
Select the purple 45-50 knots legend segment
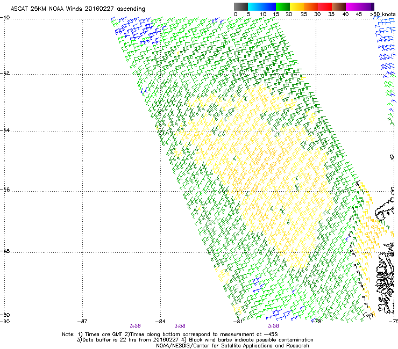pyautogui.click(x=367, y=6)
